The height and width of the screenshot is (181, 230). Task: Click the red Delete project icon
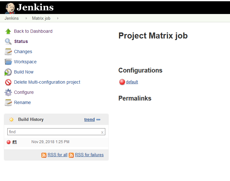[x=8, y=82]
